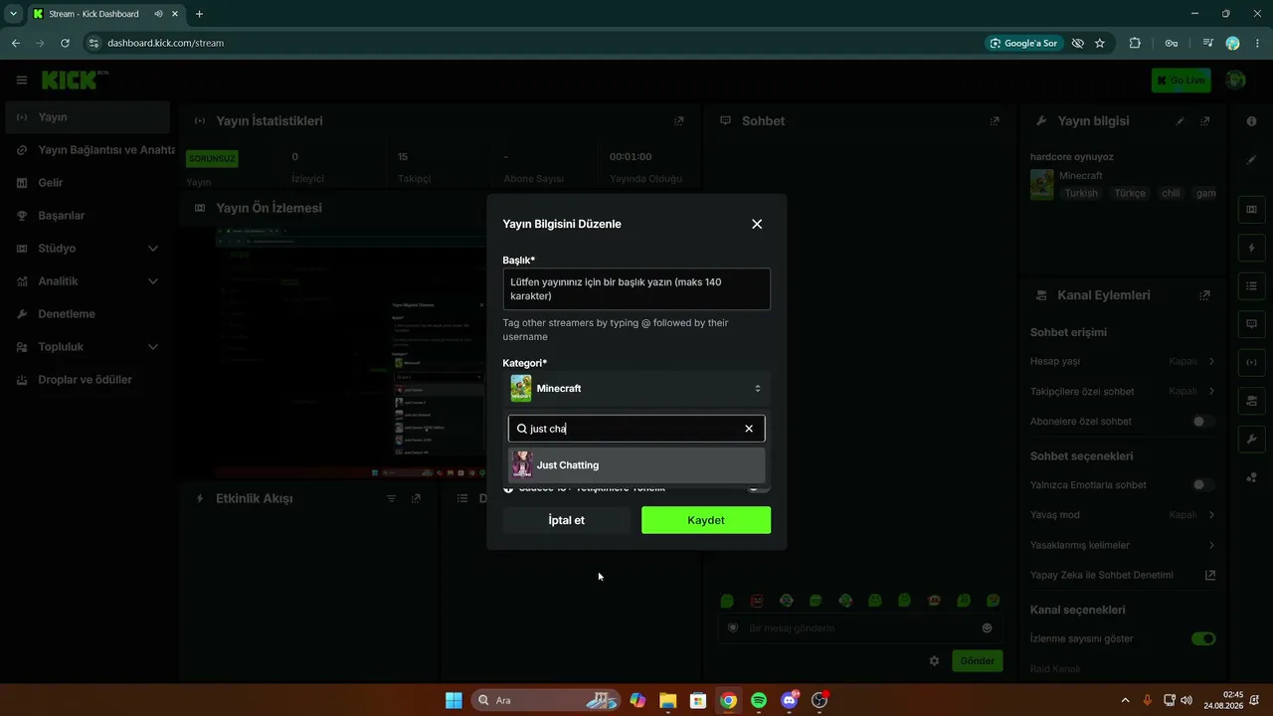This screenshot has width=1273, height=716.
Task: Pop out the Sohbet panel
Action: coord(995,121)
